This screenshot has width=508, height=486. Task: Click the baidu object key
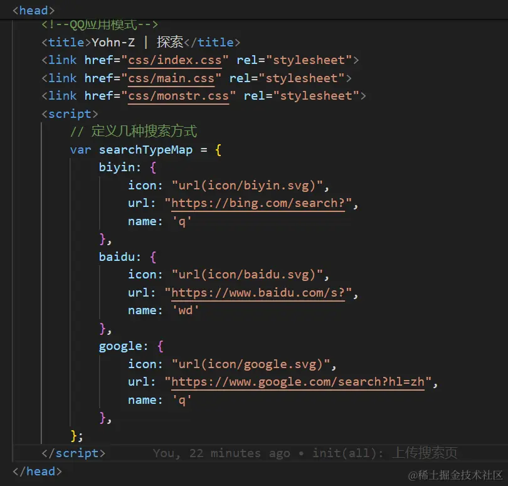tap(117, 257)
